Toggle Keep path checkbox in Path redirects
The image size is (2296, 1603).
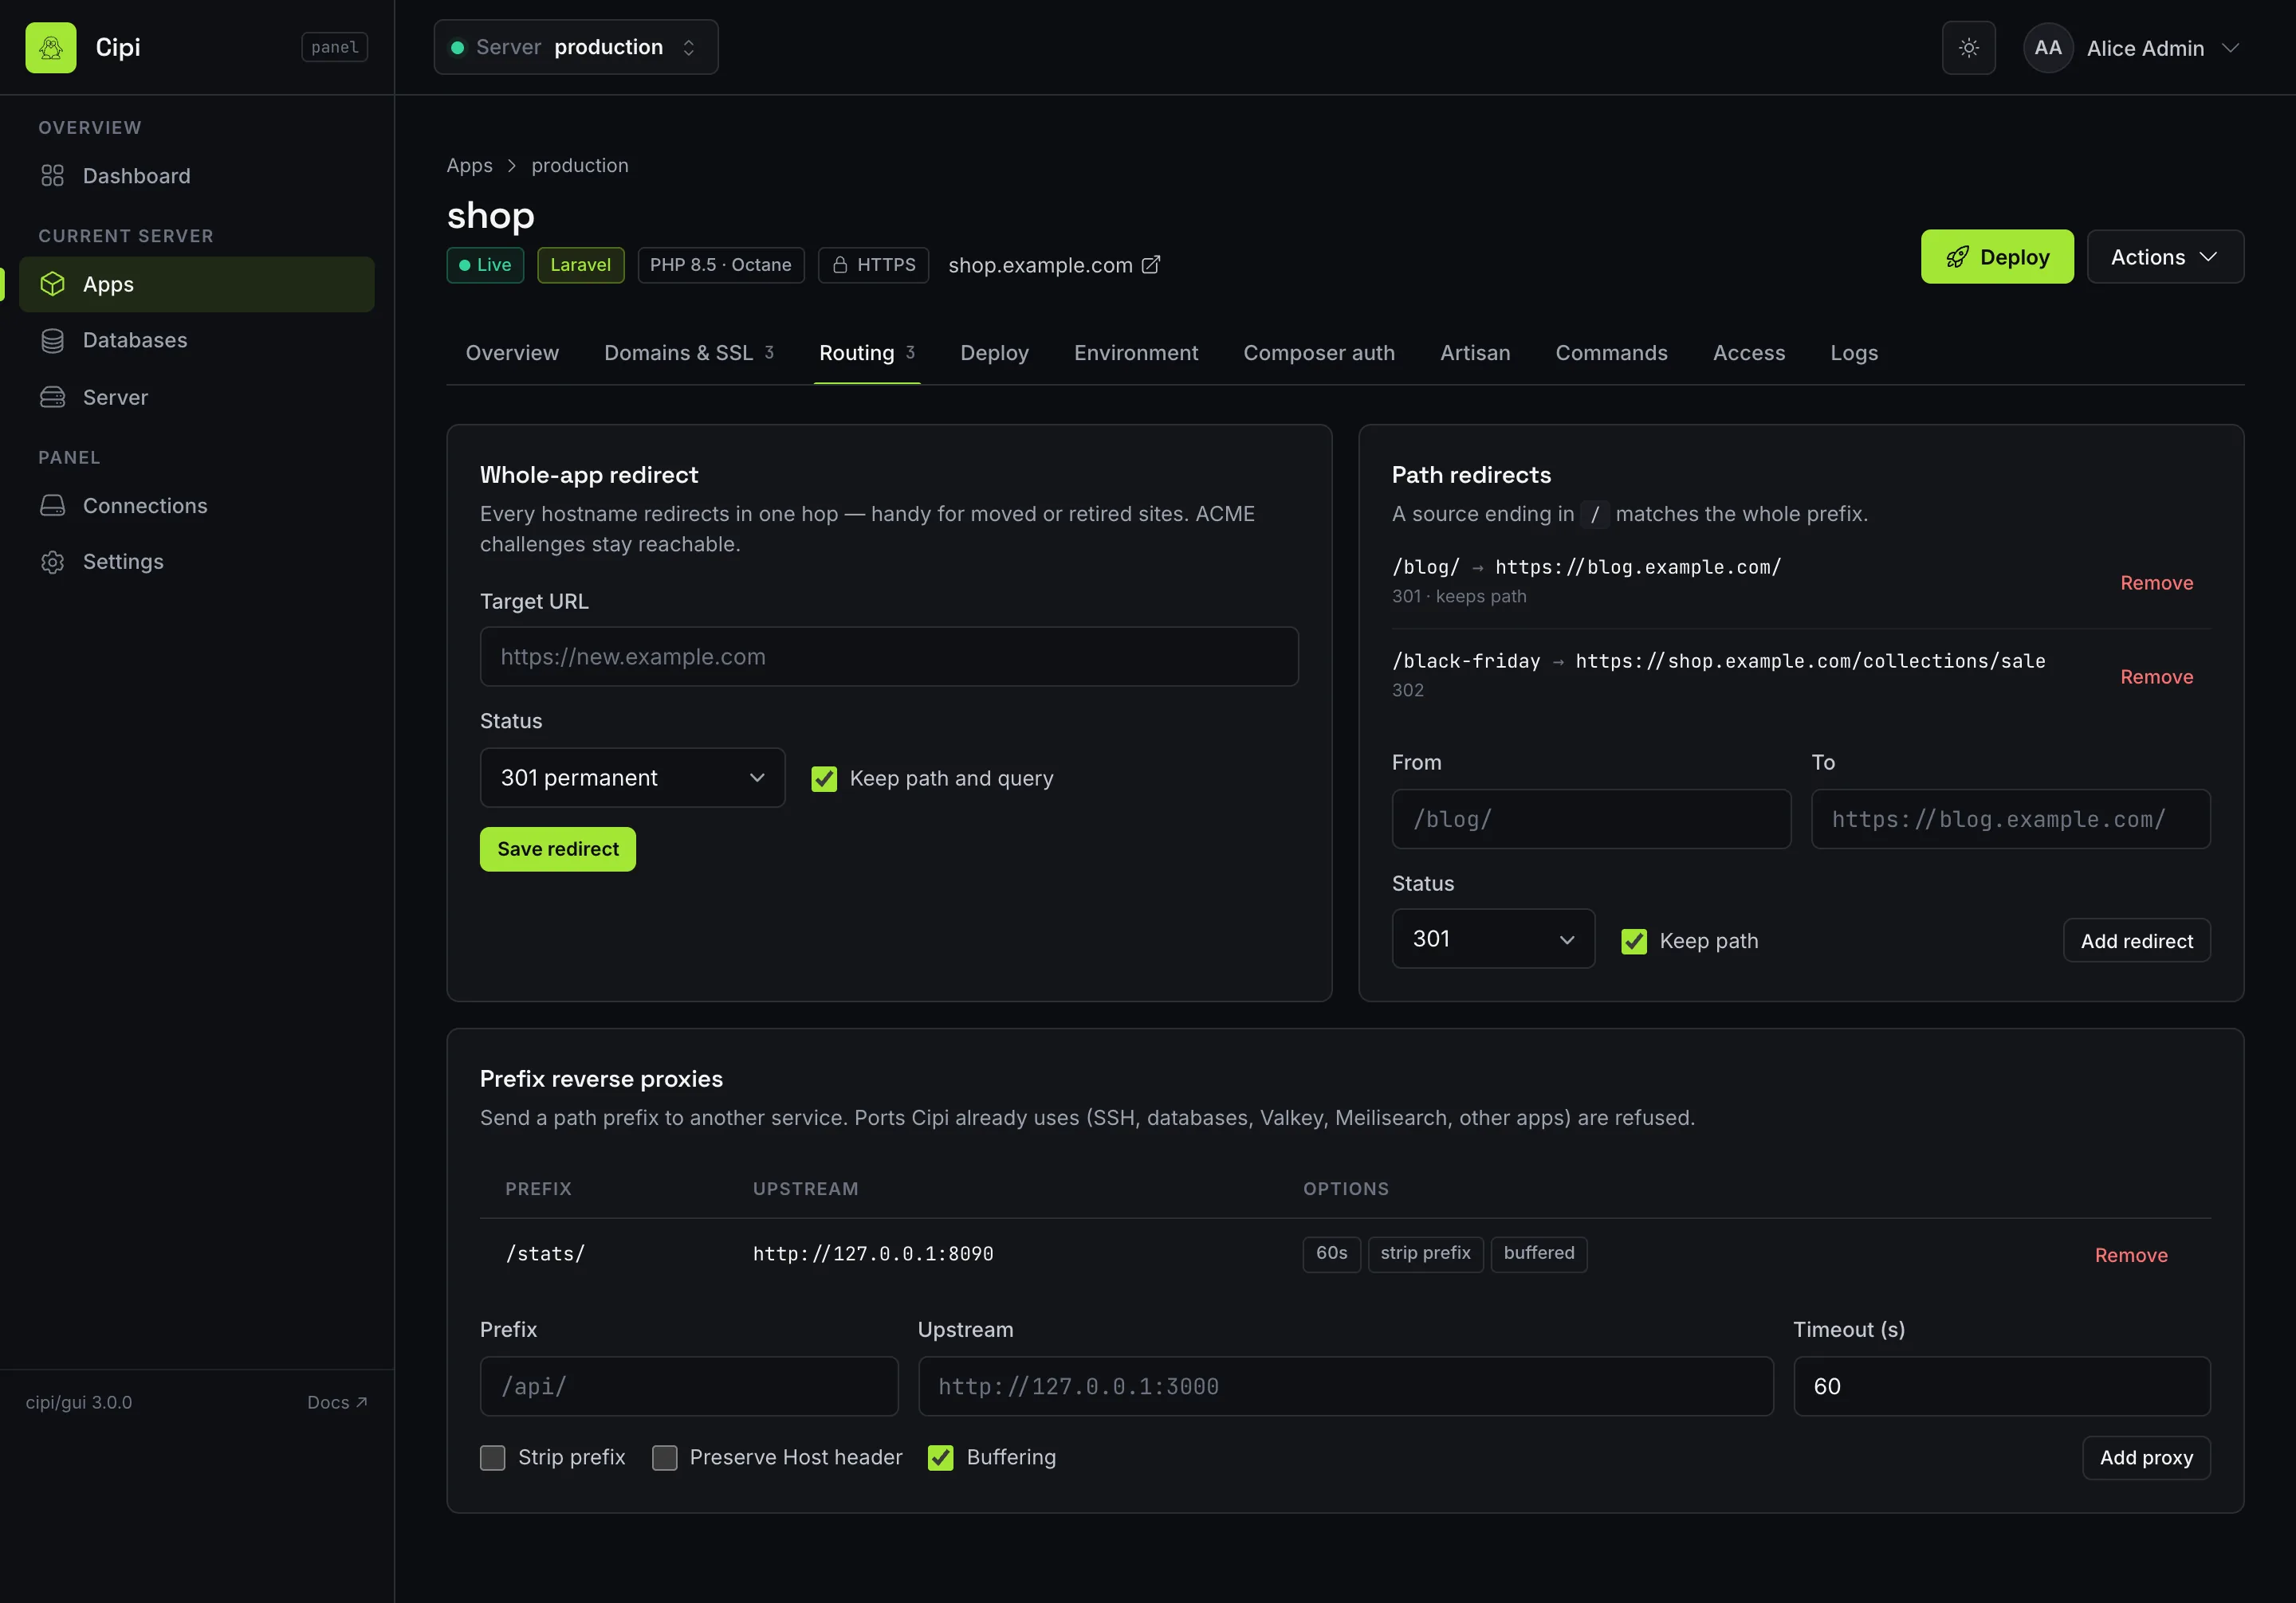[1634, 942]
